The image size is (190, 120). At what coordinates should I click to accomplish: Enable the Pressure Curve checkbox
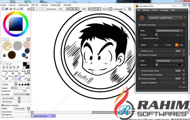139,51
